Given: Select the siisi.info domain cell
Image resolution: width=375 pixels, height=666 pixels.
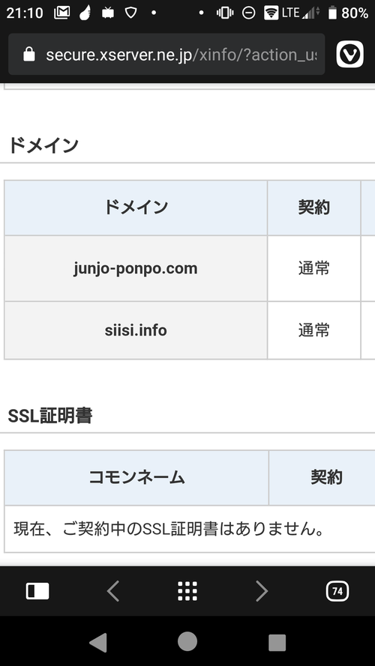Looking at the screenshot, I should point(136,330).
